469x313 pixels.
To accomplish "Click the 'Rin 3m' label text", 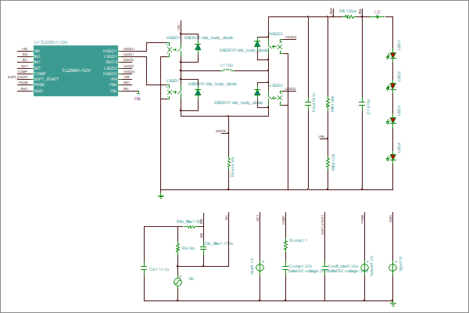I will click(188, 248).
